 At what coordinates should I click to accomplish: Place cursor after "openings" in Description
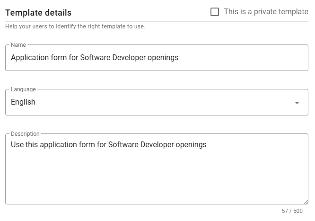207,145
